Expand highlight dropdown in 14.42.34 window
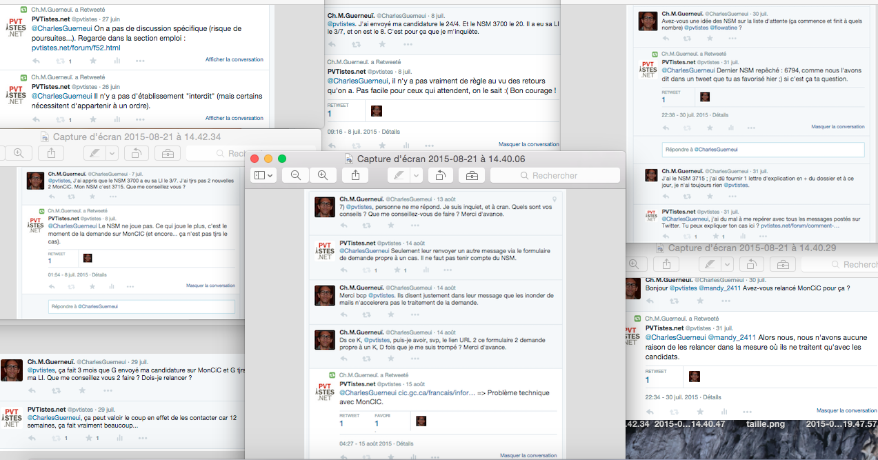Image resolution: width=878 pixels, height=460 pixels. click(112, 153)
